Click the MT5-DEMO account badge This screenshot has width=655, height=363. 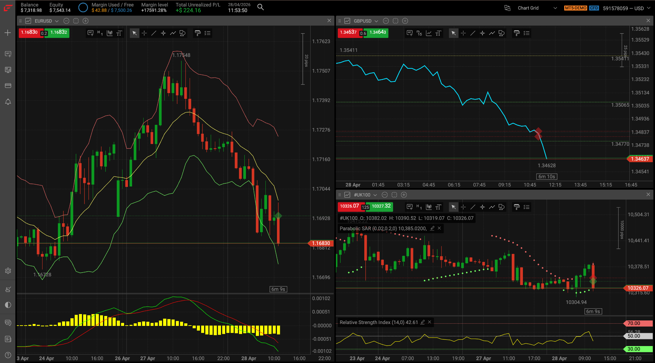575,8
